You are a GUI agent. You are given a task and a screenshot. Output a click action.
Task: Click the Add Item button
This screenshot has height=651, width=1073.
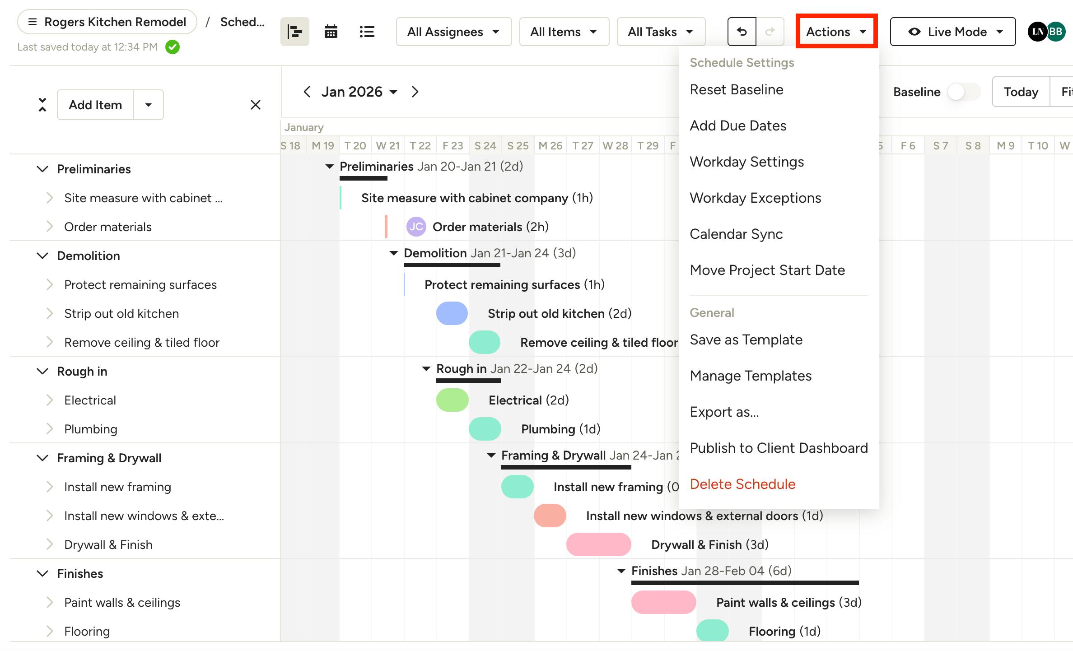point(95,105)
